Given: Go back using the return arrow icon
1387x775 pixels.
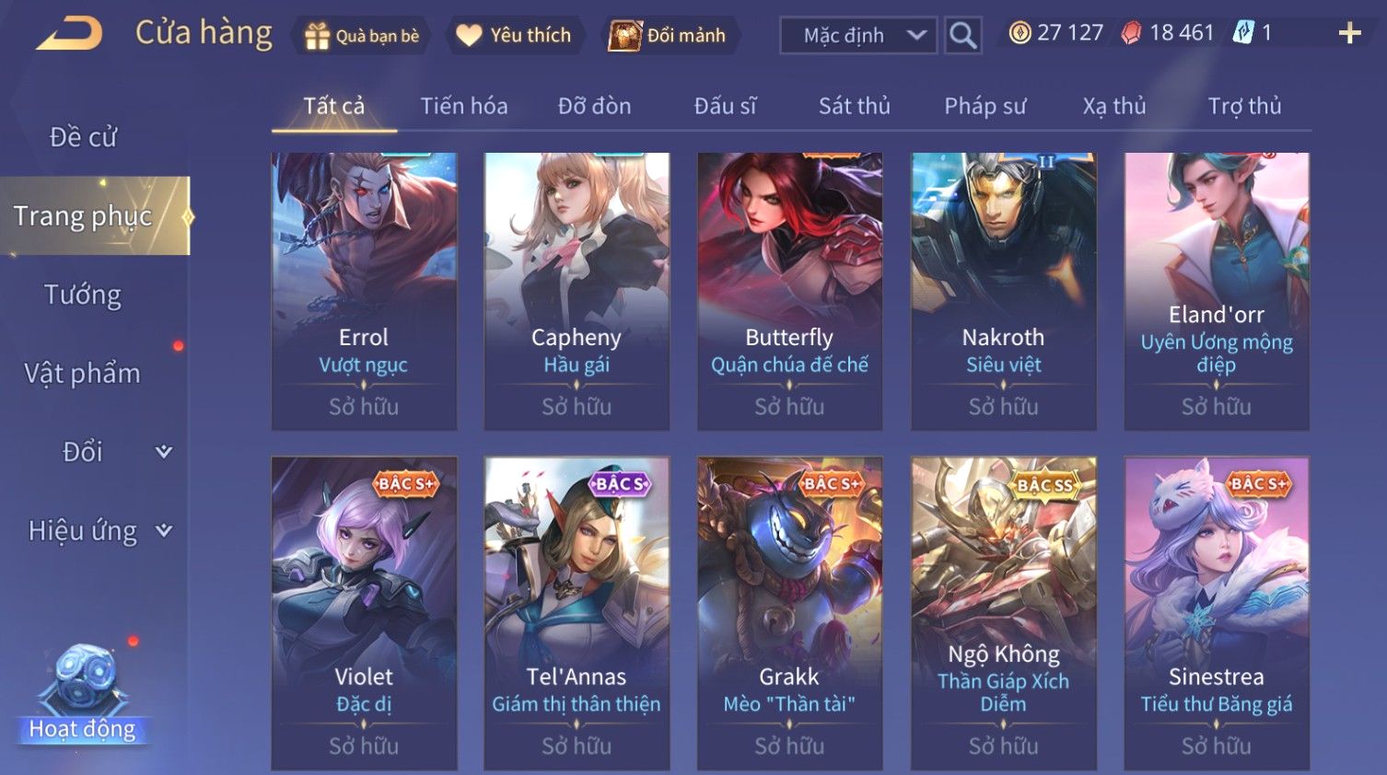Looking at the screenshot, I should tap(69, 34).
